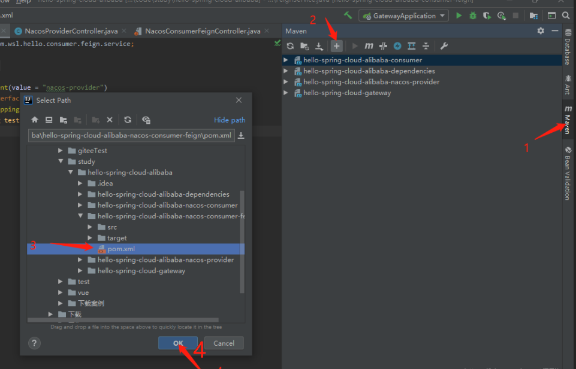Close the NacosProviderController.java tab
576x369 pixels.
coord(124,31)
